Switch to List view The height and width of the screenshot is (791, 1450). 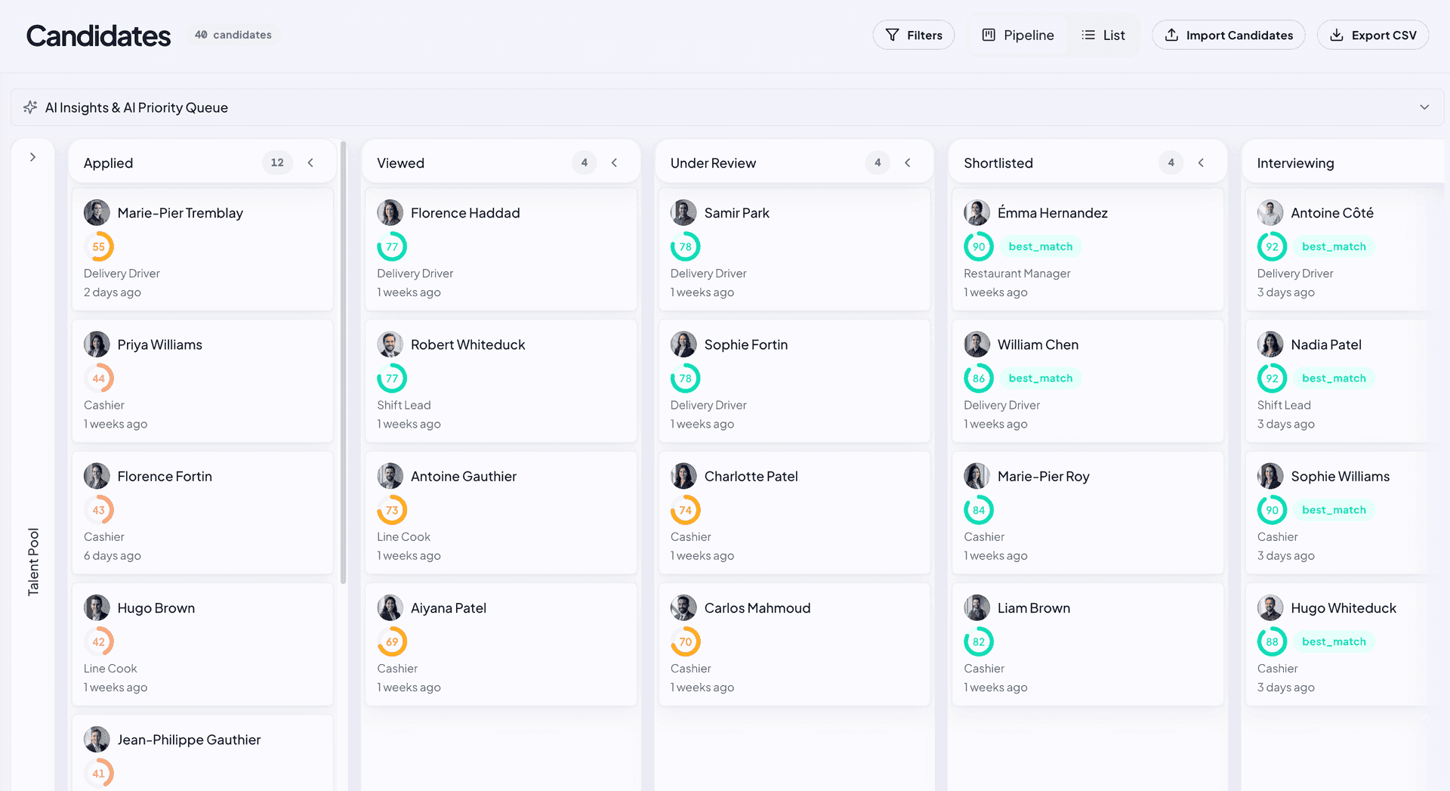(x=1103, y=35)
